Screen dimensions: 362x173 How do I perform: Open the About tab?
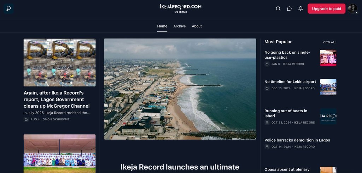(x=197, y=26)
